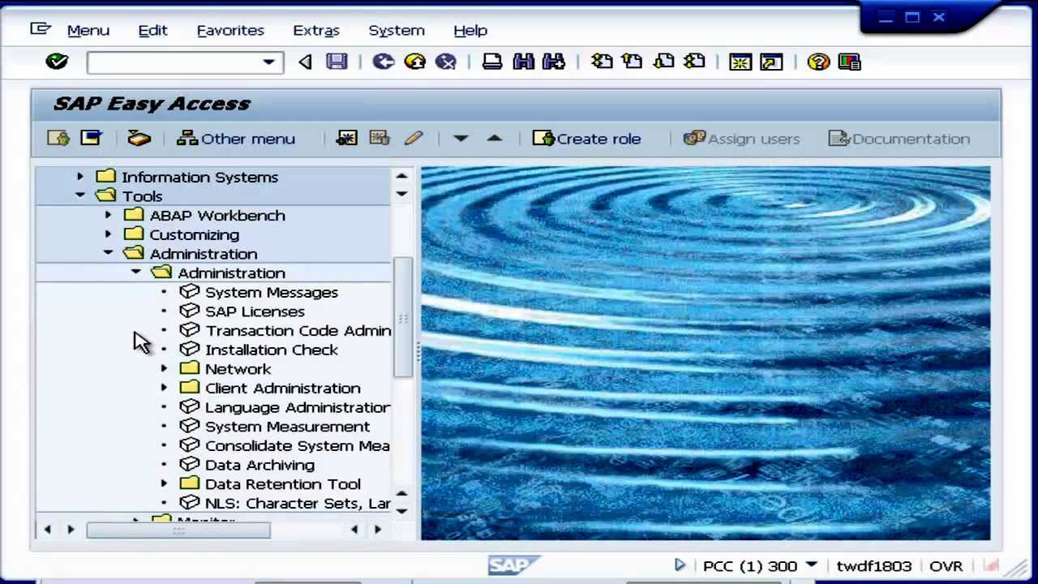Click the command field history arrow

(x=305, y=62)
